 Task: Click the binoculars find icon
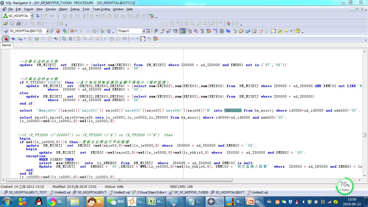[x=124, y=39]
